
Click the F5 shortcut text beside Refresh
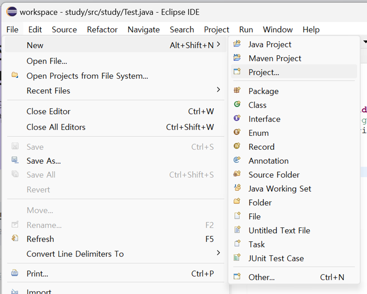point(210,239)
